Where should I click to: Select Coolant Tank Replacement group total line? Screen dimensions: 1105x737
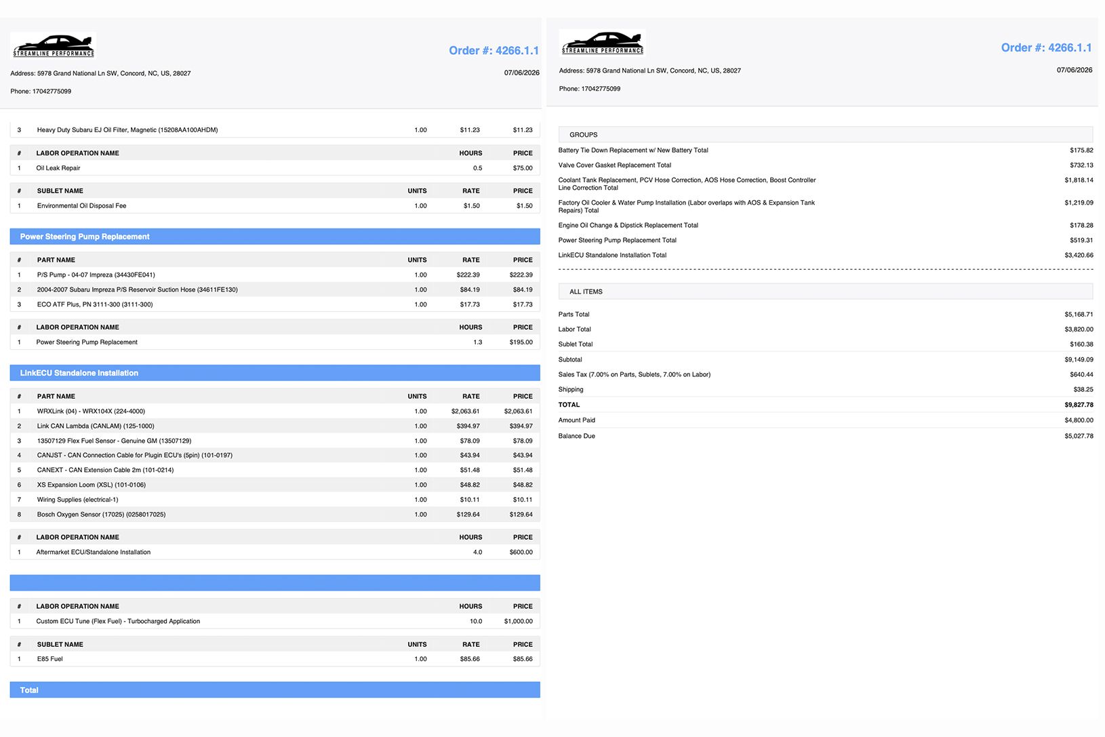coord(826,184)
